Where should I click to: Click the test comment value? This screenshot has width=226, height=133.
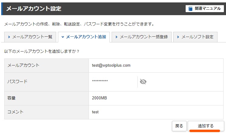tap(95, 112)
